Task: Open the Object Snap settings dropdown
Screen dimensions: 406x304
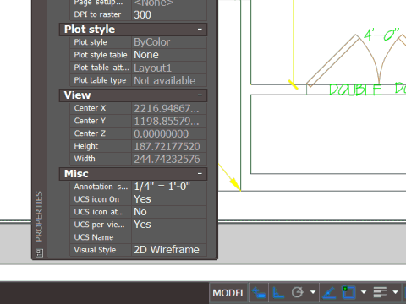Action: pos(364,293)
